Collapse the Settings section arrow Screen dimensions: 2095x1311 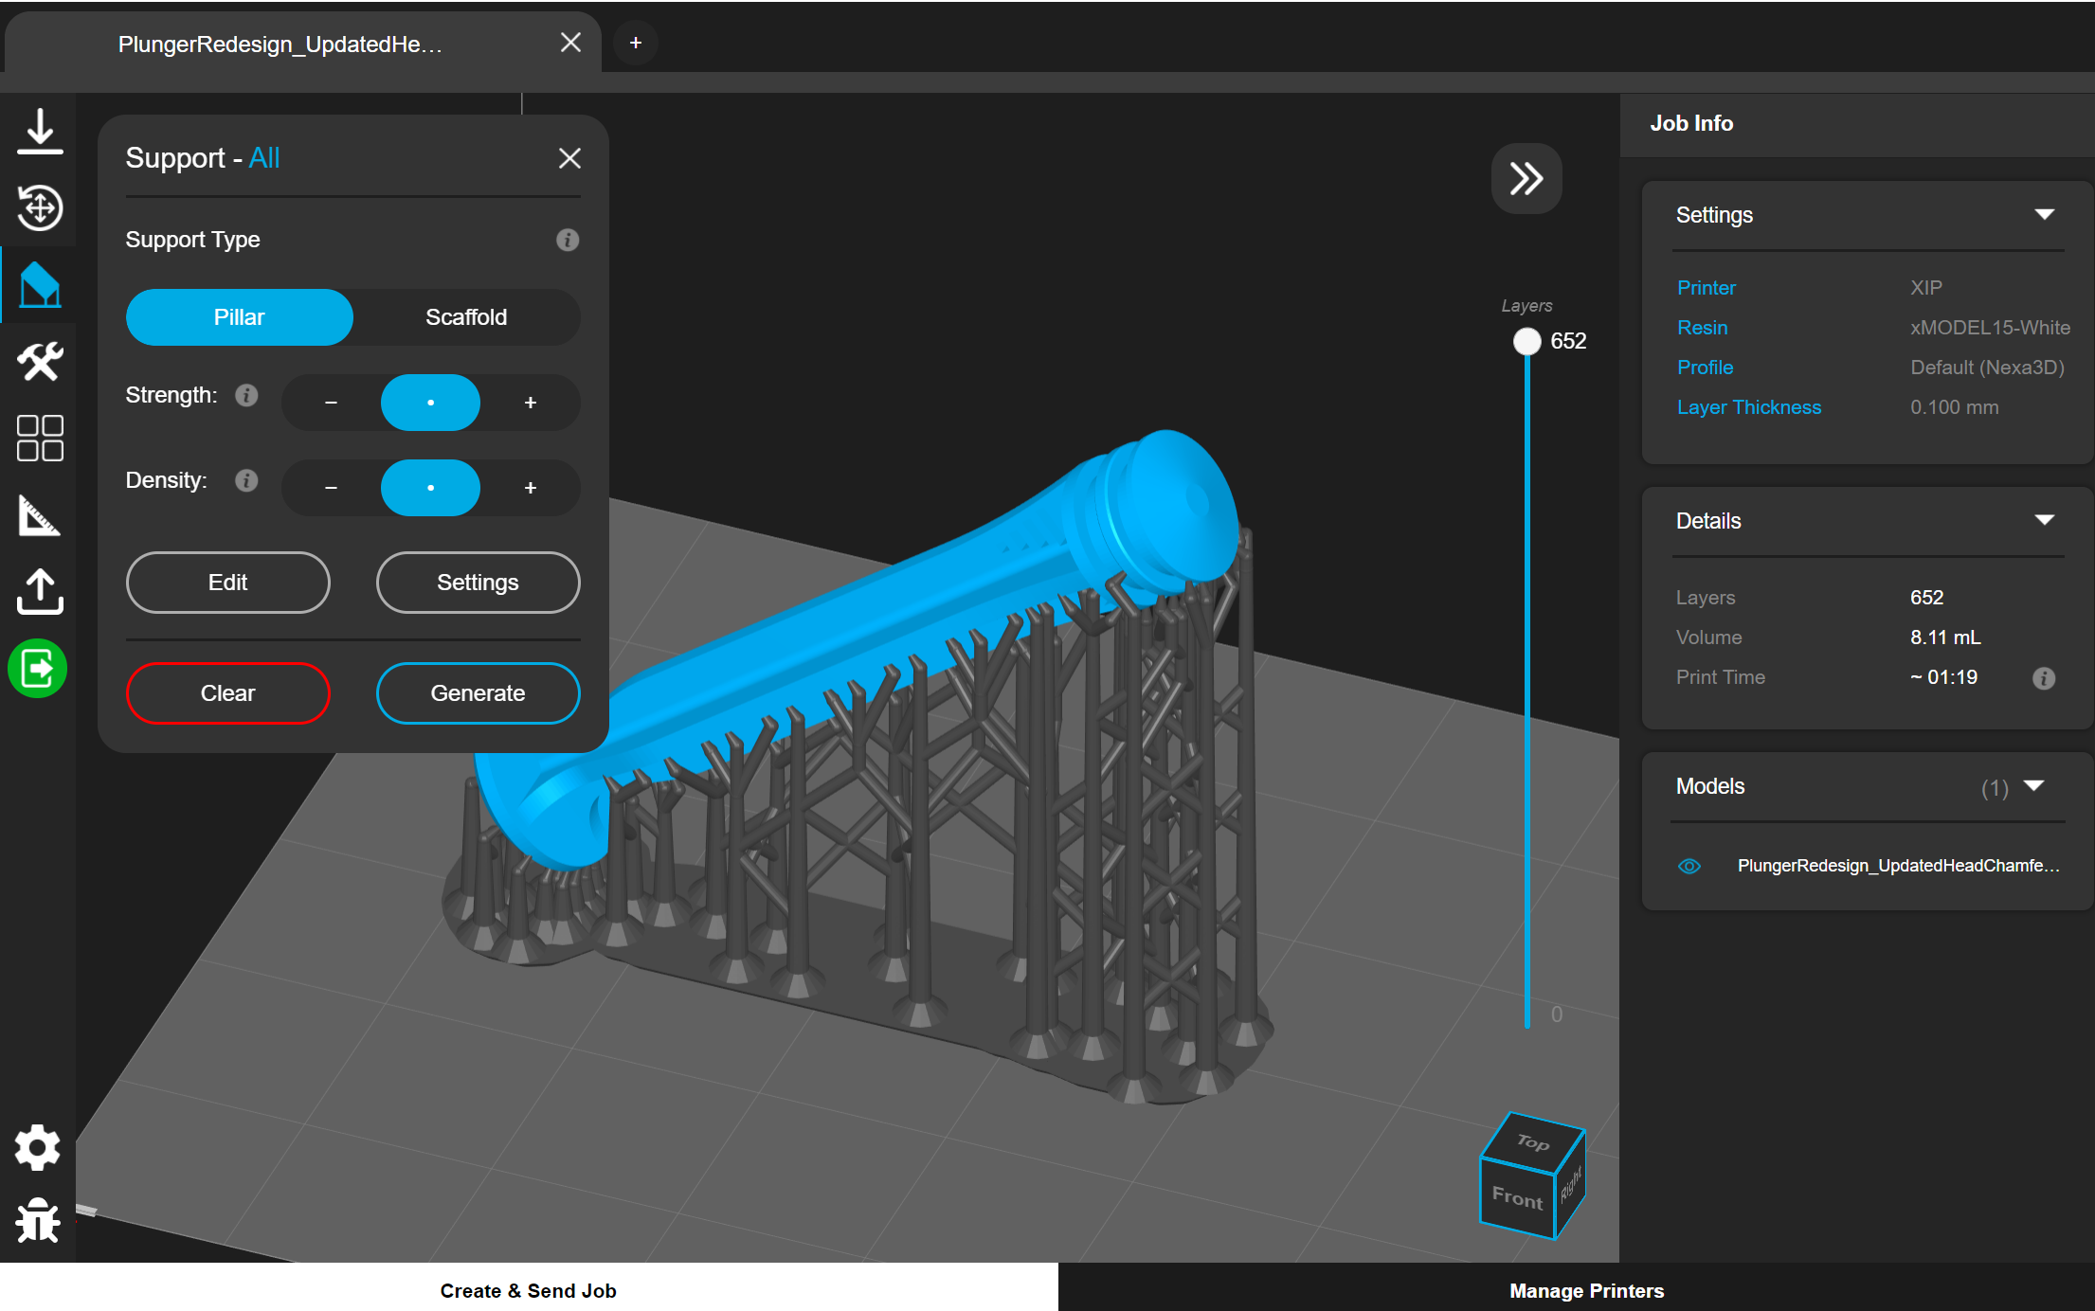pyautogui.click(x=2045, y=215)
